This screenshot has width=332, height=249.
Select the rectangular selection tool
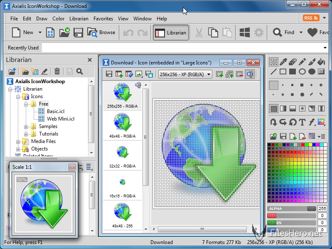(273, 62)
